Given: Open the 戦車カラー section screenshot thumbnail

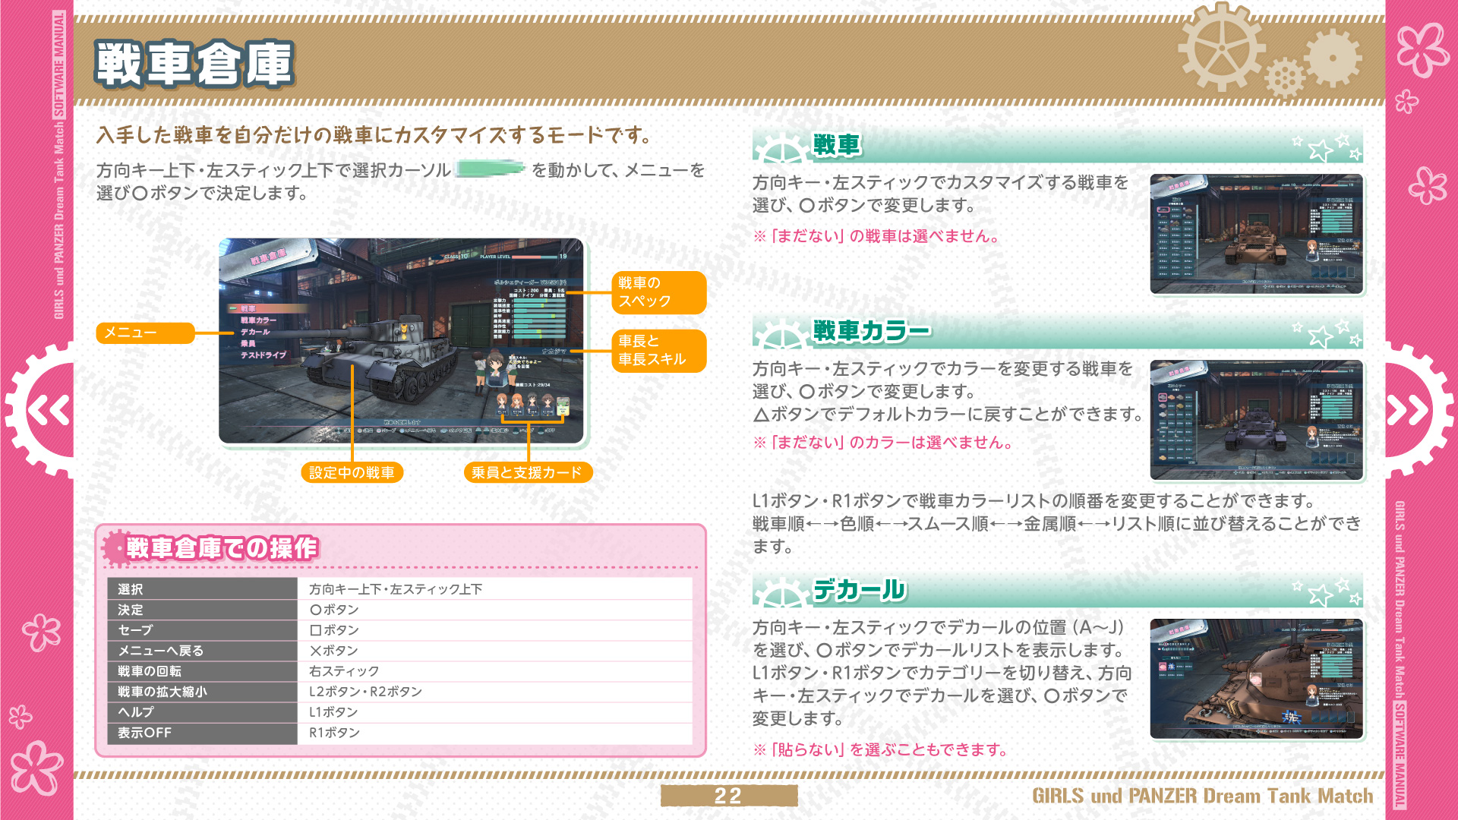Looking at the screenshot, I should click(1257, 420).
